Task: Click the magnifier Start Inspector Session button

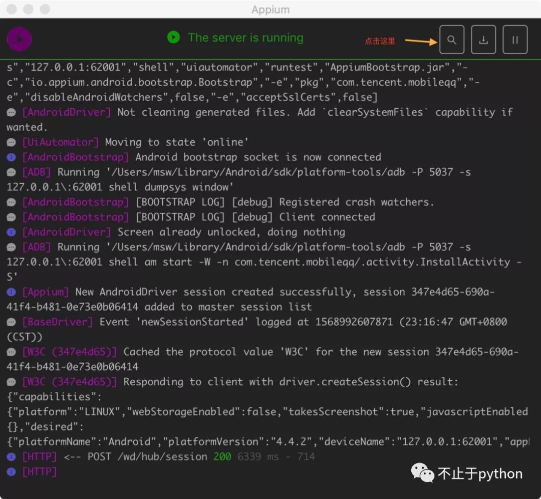Action: click(451, 40)
